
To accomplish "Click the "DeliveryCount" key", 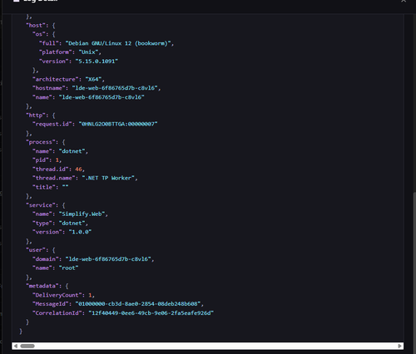I will [57, 295].
